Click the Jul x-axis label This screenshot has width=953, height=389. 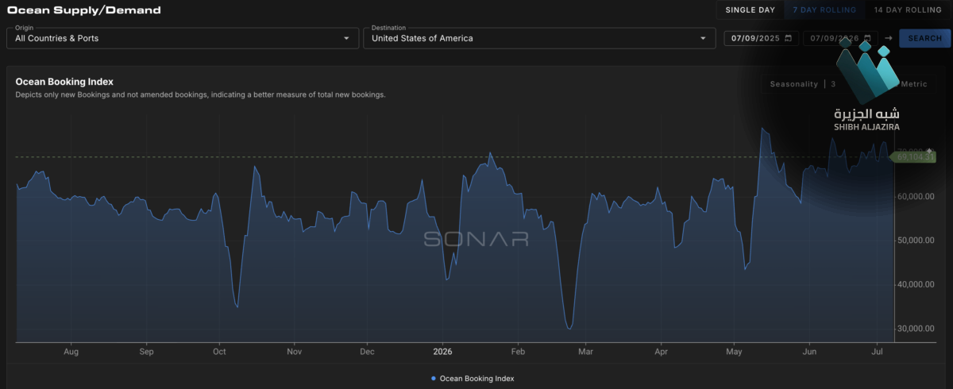(x=878, y=350)
